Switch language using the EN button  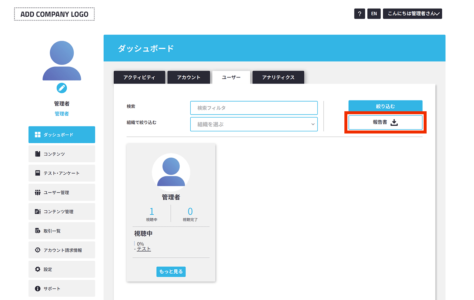(374, 13)
